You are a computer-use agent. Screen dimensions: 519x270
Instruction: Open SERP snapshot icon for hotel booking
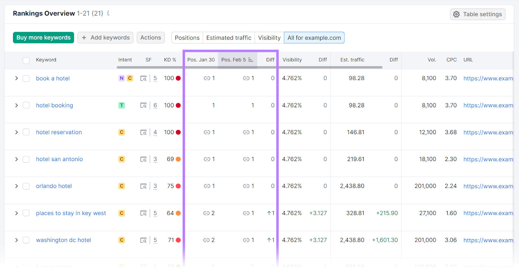coord(143,105)
